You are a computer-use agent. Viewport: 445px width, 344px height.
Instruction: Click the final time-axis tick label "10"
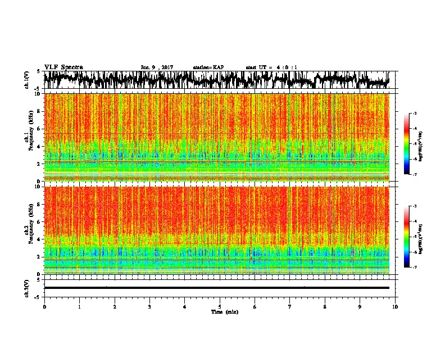point(395,307)
